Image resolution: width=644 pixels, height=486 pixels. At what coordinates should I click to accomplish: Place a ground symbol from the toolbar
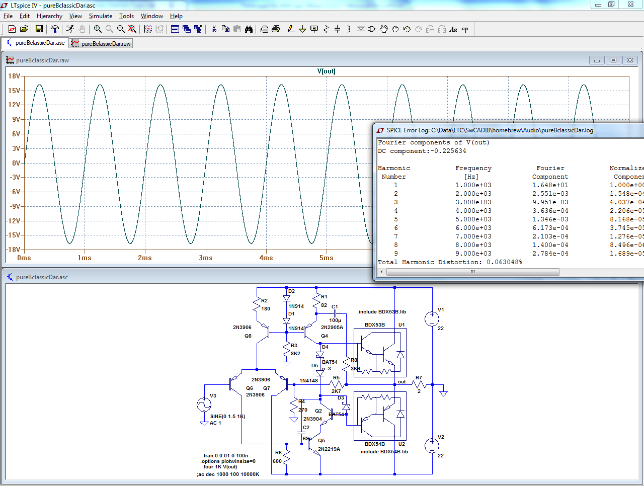tap(303, 29)
